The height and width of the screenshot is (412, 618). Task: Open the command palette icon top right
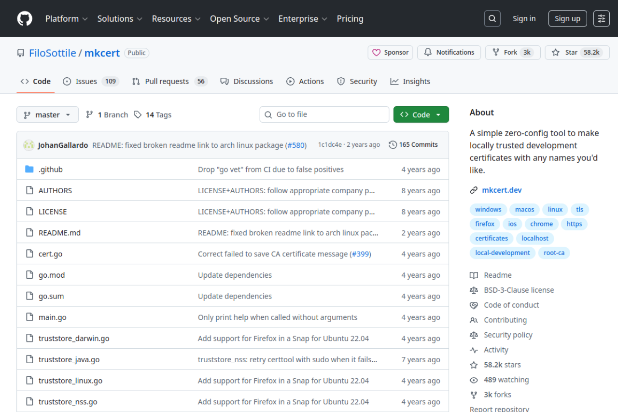coord(601,18)
